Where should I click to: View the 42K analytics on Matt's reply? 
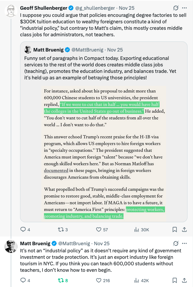(x=136, y=280)
